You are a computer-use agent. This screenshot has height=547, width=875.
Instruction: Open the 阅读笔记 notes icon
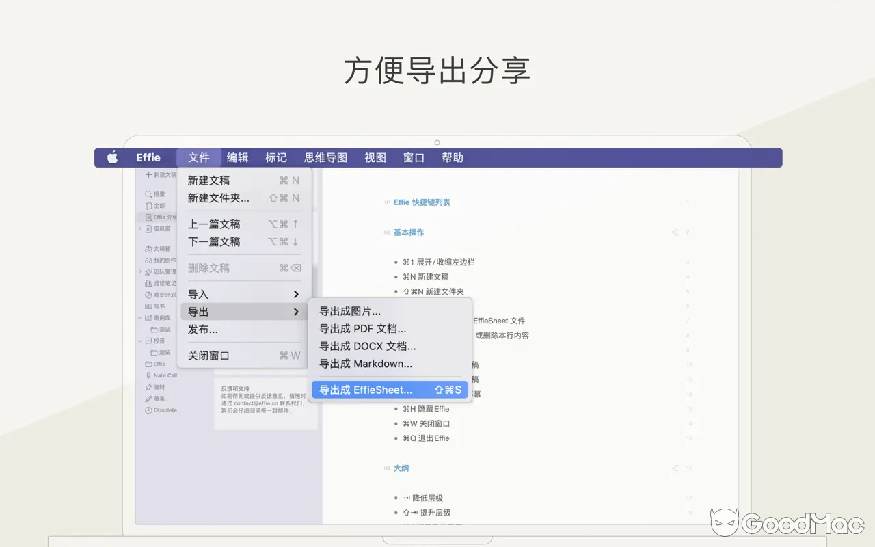point(148,284)
